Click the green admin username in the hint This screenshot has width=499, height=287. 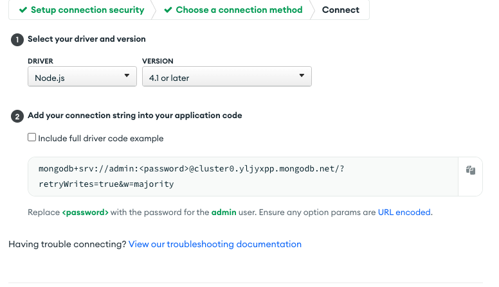click(x=224, y=213)
